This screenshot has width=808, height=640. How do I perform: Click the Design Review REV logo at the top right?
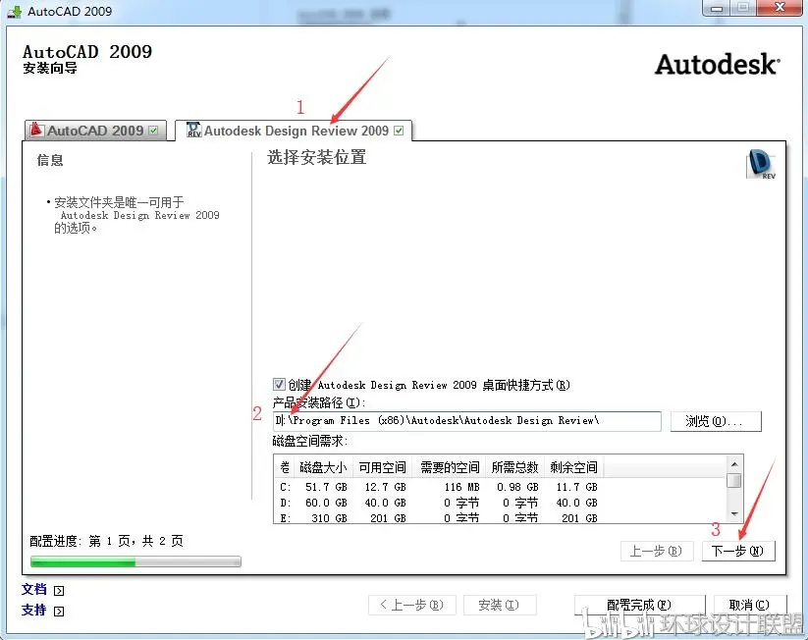761,164
